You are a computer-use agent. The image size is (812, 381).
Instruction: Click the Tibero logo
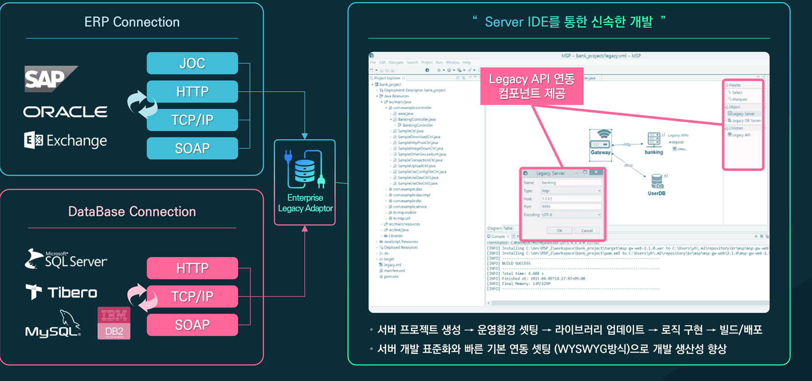click(x=61, y=292)
